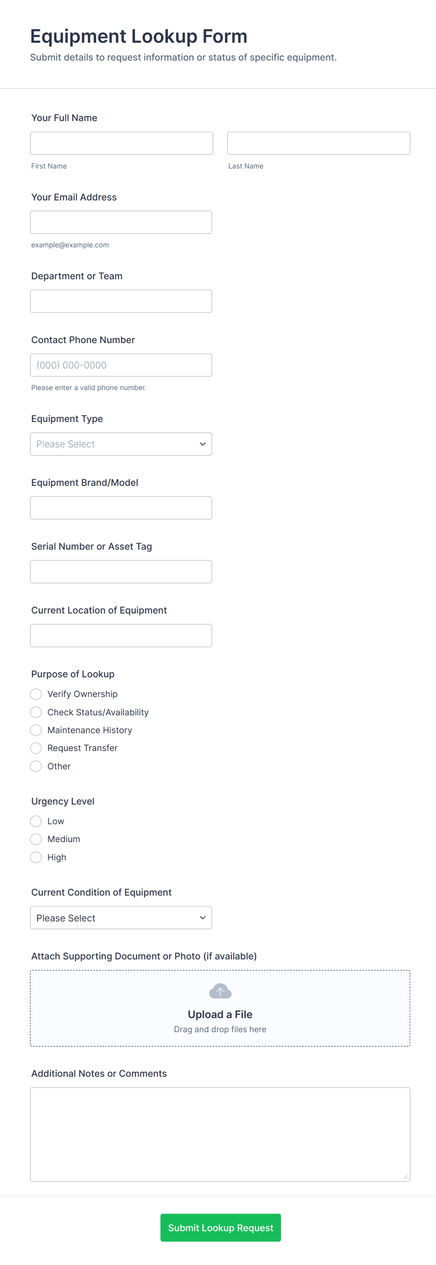
Task: Mark urgency as High
Action: click(x=36, y=857)
